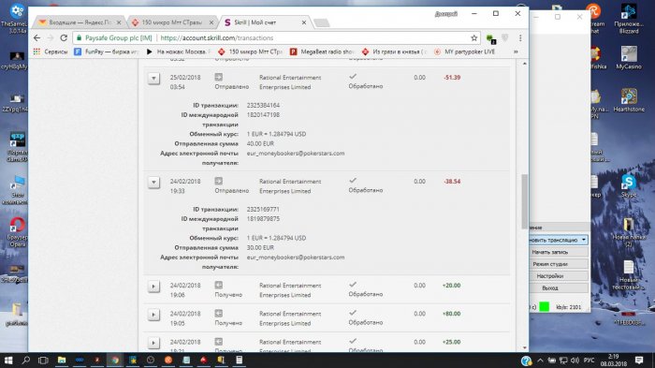Open the Hearthstone desktop shortcut
Screen dimensions: 655x368
629,100
